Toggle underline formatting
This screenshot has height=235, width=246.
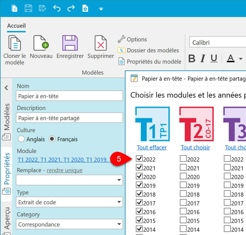tap(214, 58)
